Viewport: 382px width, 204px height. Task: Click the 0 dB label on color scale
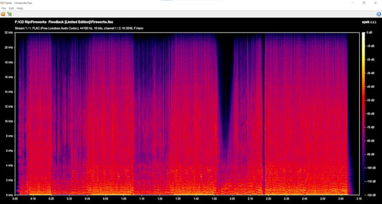(x=369, y=33)
